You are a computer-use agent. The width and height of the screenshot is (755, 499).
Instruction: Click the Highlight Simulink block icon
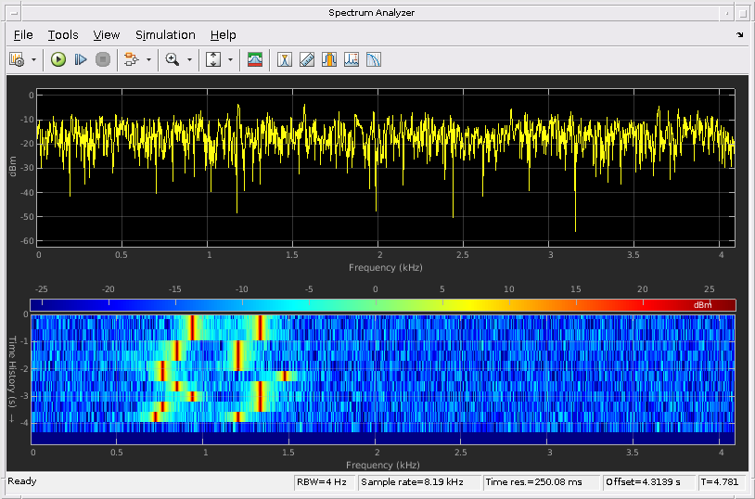point(130,59)
